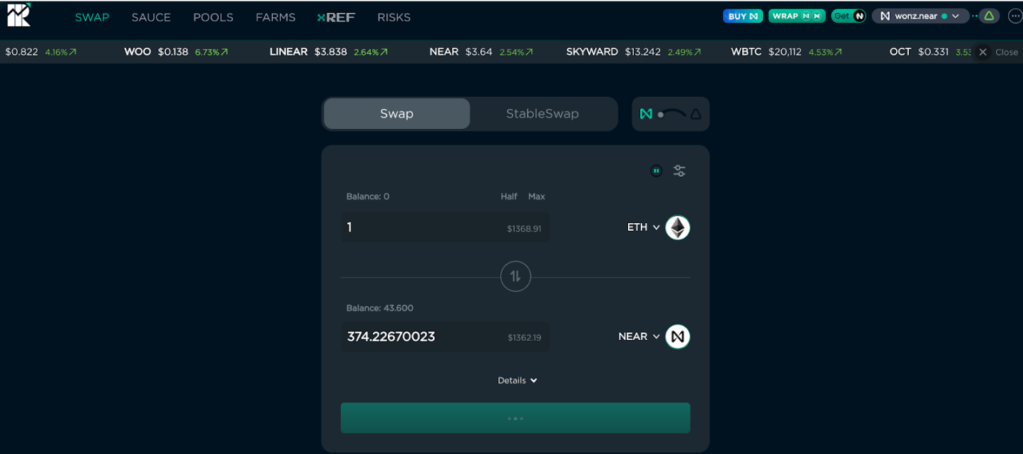
Task: Click the Ref Finance logo
Action: pos(19,15)
